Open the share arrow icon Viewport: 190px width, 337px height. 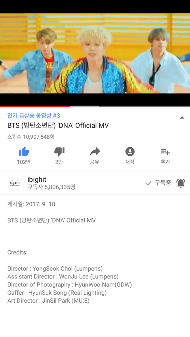[x=95, y=152]
